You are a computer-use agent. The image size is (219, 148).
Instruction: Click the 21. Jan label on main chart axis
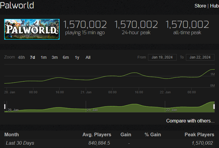pos(86,92)
